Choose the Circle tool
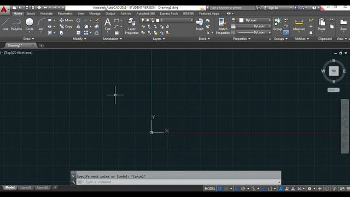 [x=29, y=24]
